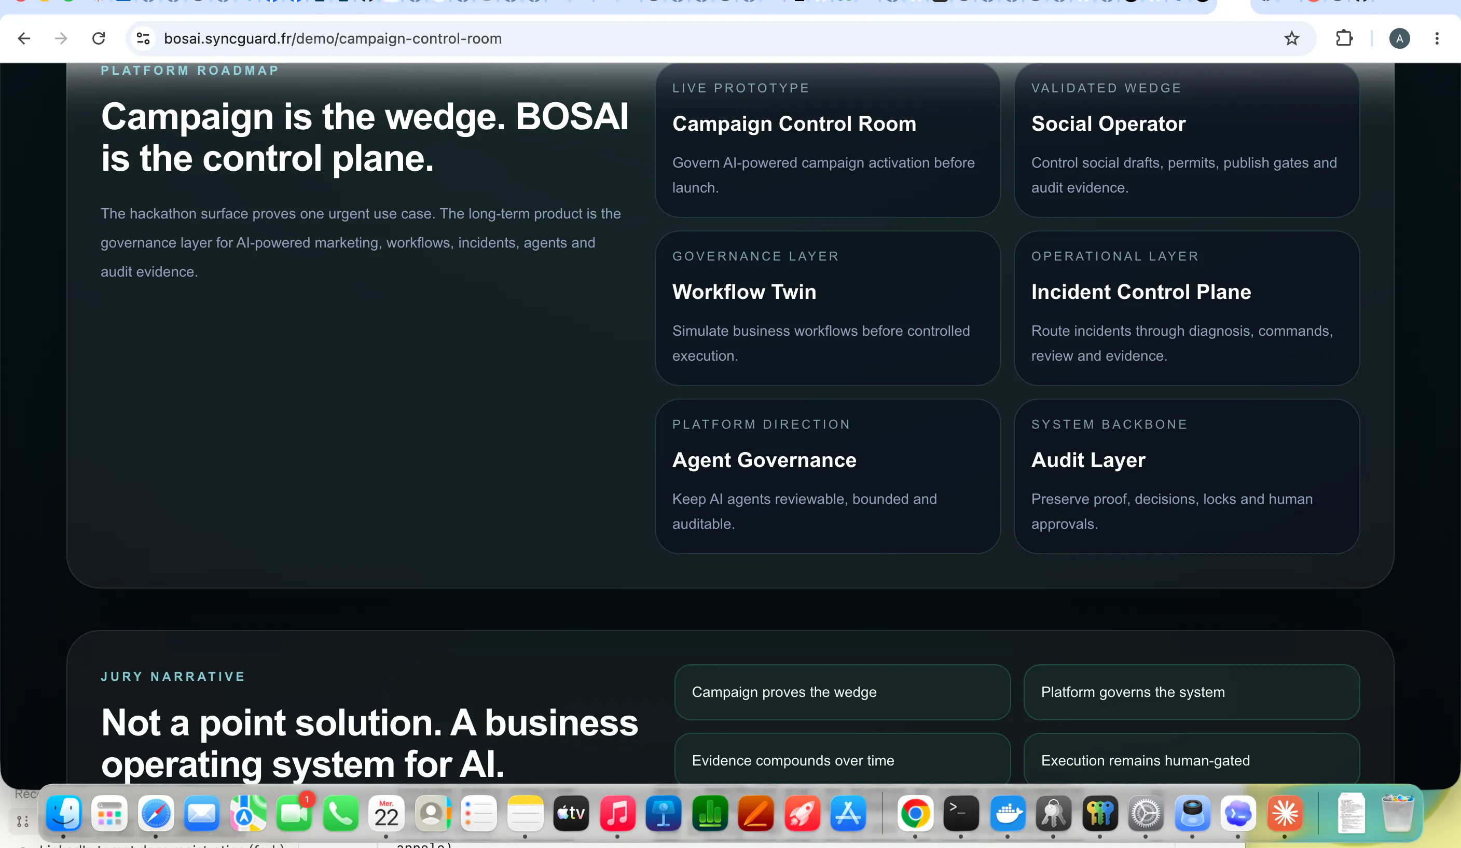This screenshot has height=848, width=1461.
Task: Open System Settings gear in the Dock
Action: [x=1146, y=814]
